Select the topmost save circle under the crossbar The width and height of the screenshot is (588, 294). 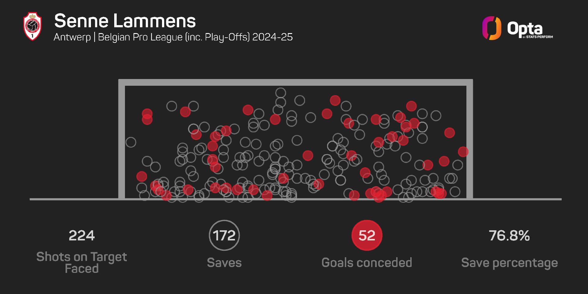(281, 93)
